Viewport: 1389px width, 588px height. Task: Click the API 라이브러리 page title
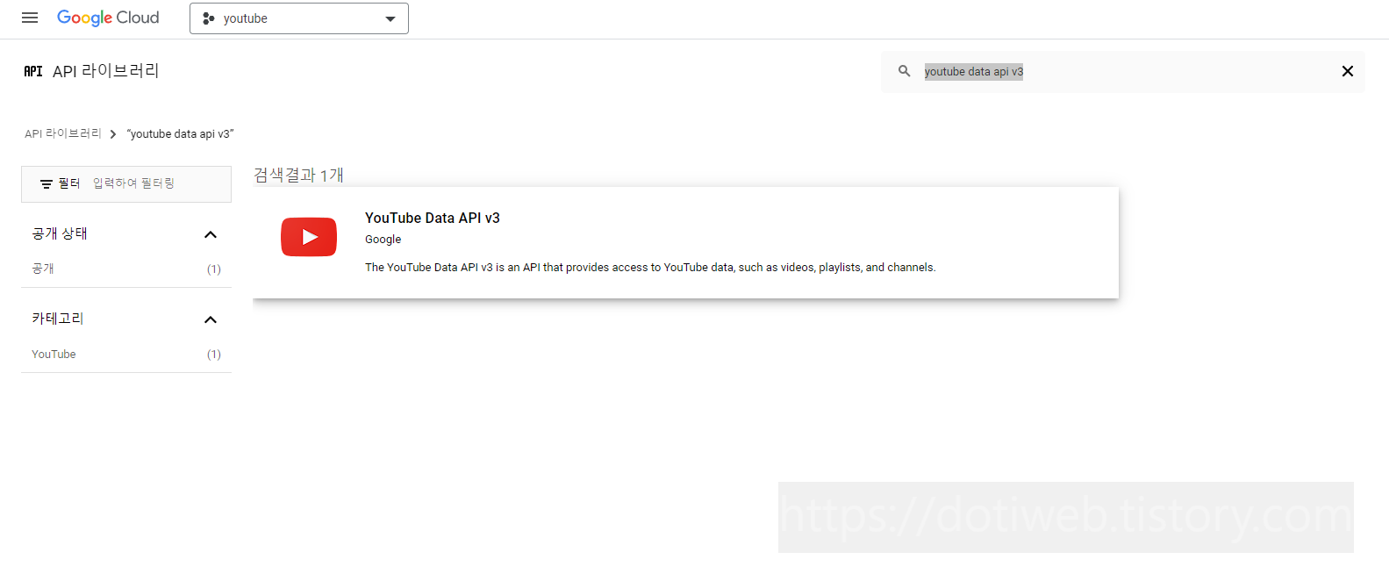[x=106, y=71]
